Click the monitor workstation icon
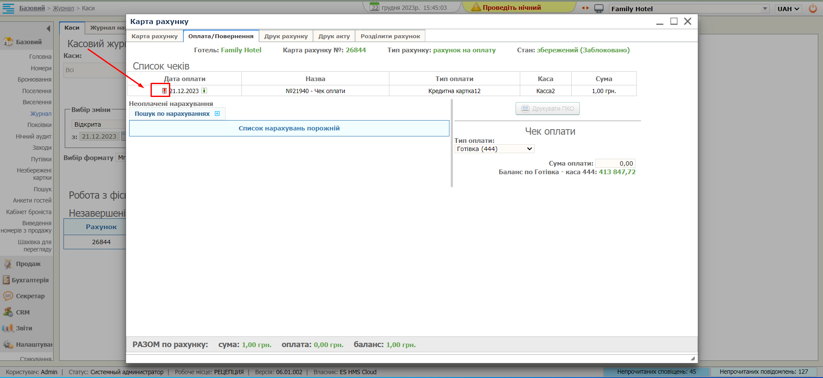Viewport: 823px width, 378px height. point(599,9)
